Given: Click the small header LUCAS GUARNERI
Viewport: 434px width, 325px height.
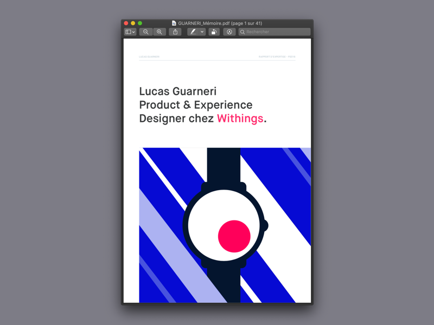Looking at the screenshot, I should pyautogui.click(x=149, y=57).
